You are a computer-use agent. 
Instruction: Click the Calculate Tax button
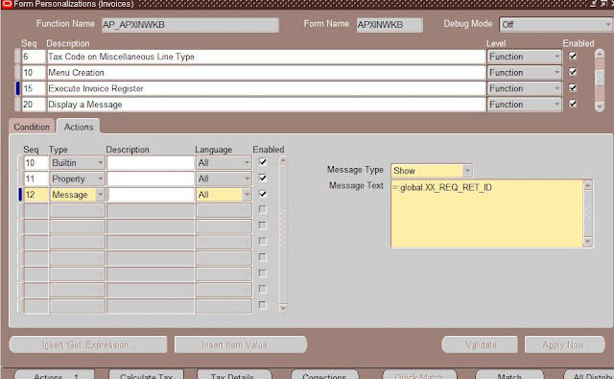tap(146, 375)
